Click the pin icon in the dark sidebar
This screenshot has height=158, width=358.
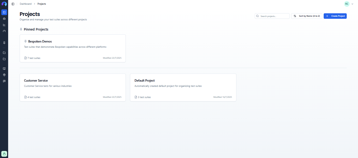pos(4,43)
